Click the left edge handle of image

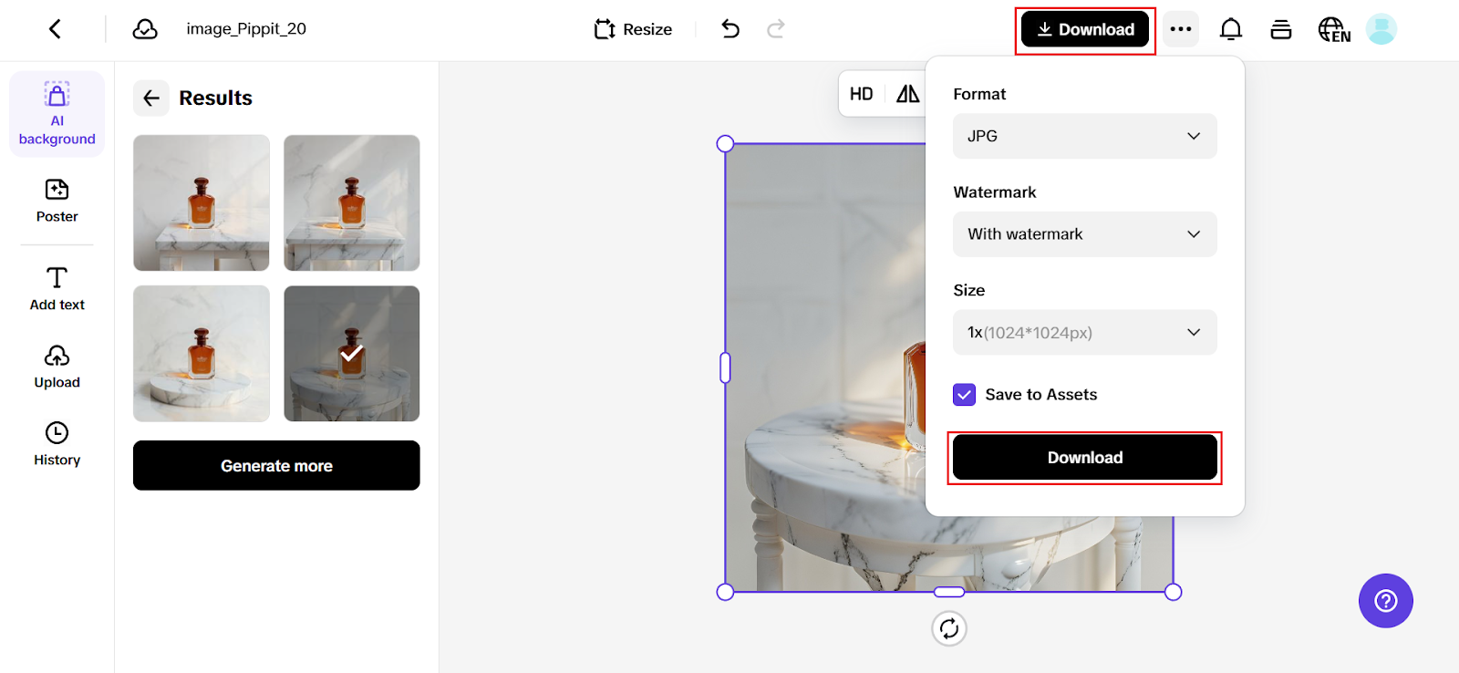725,368
